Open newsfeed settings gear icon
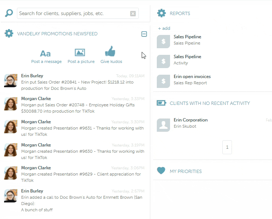The image size is (272, 219). click(9, 34)
